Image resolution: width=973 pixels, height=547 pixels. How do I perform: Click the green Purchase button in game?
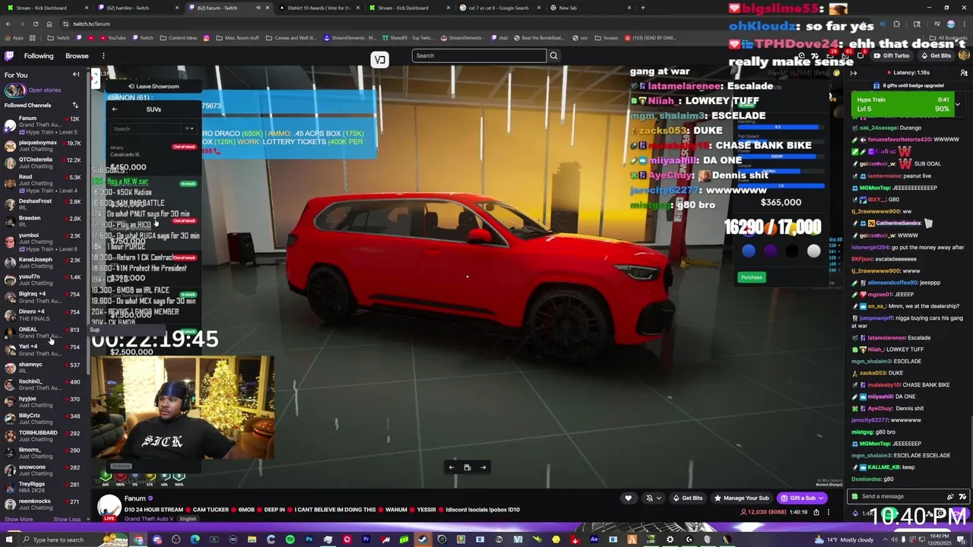[752, 277]
